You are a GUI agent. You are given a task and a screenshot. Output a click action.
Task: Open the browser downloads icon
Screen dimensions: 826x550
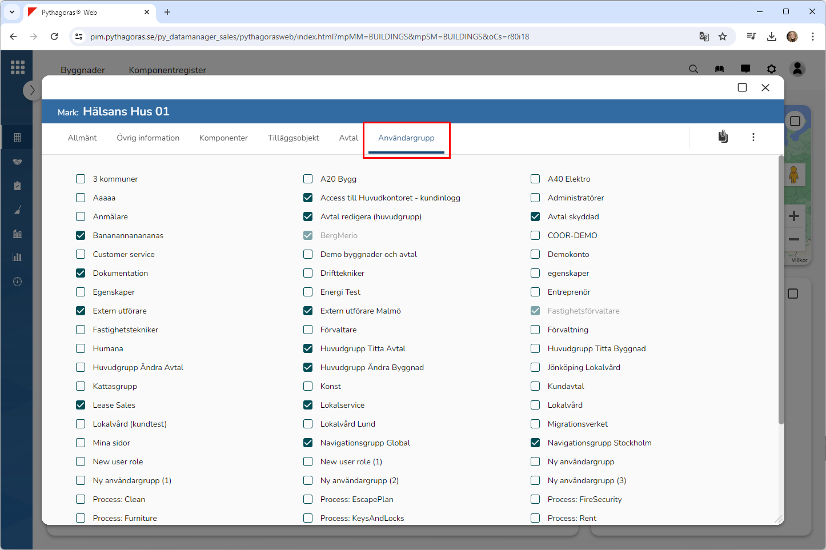coord(771,37)
